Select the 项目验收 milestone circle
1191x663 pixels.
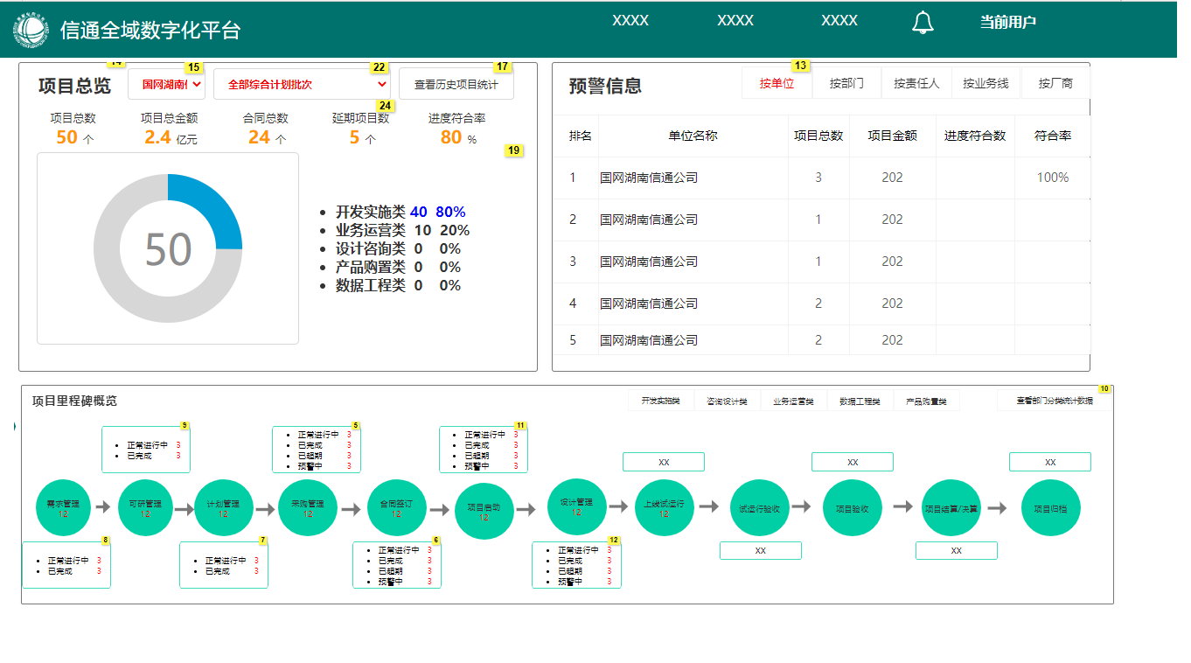(x=852, y=508)
